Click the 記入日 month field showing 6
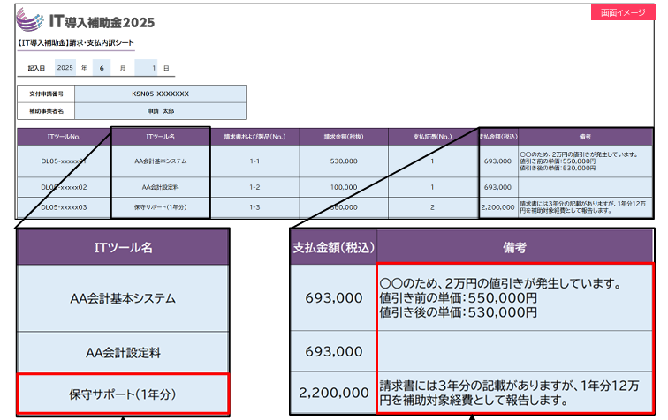The width and height of the screenshot is (668, 420). coord(105,67)
